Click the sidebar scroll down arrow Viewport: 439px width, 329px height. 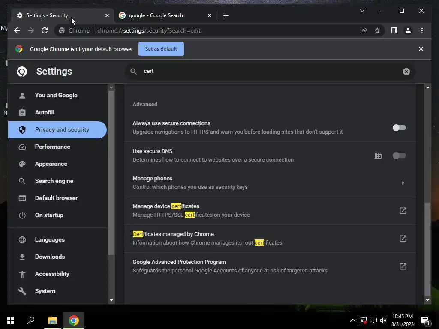[111, 300]
